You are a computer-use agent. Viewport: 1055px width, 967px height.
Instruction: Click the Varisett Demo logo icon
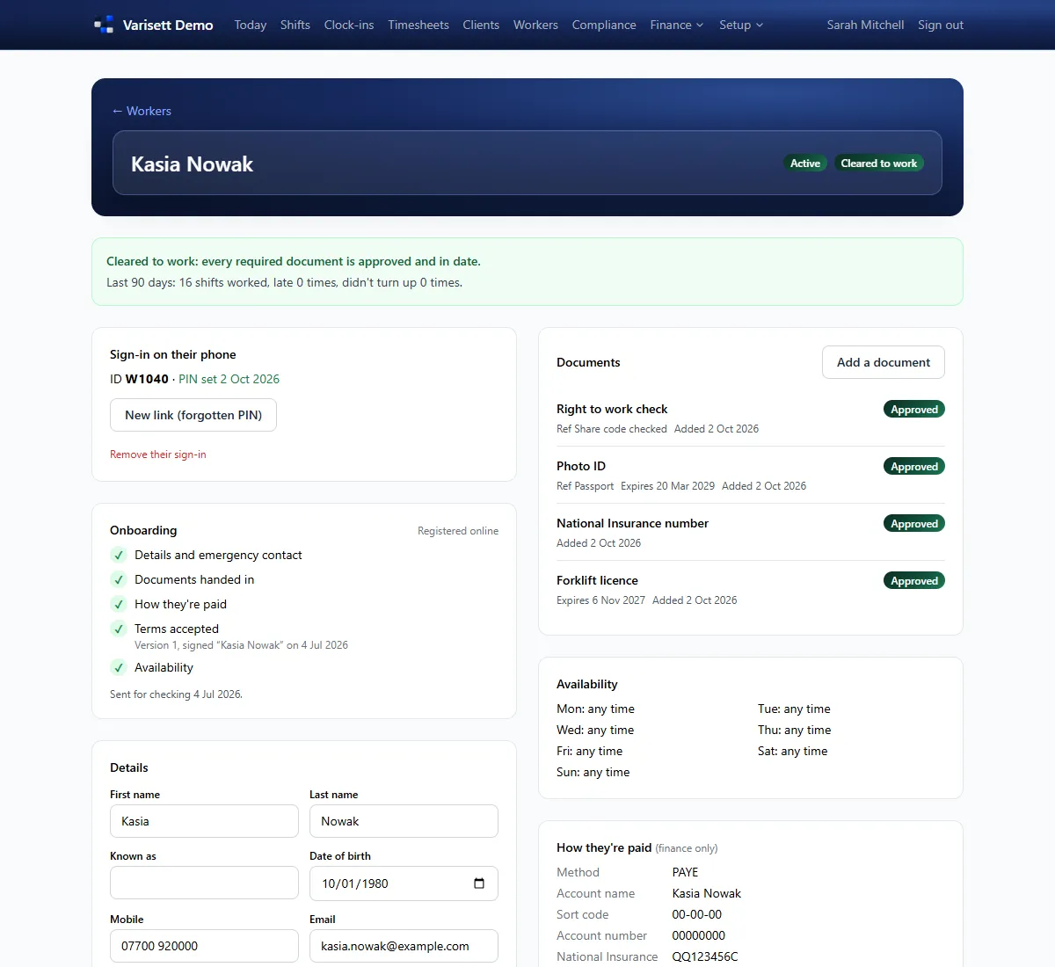pyautogui.click(x=104, y=25)
